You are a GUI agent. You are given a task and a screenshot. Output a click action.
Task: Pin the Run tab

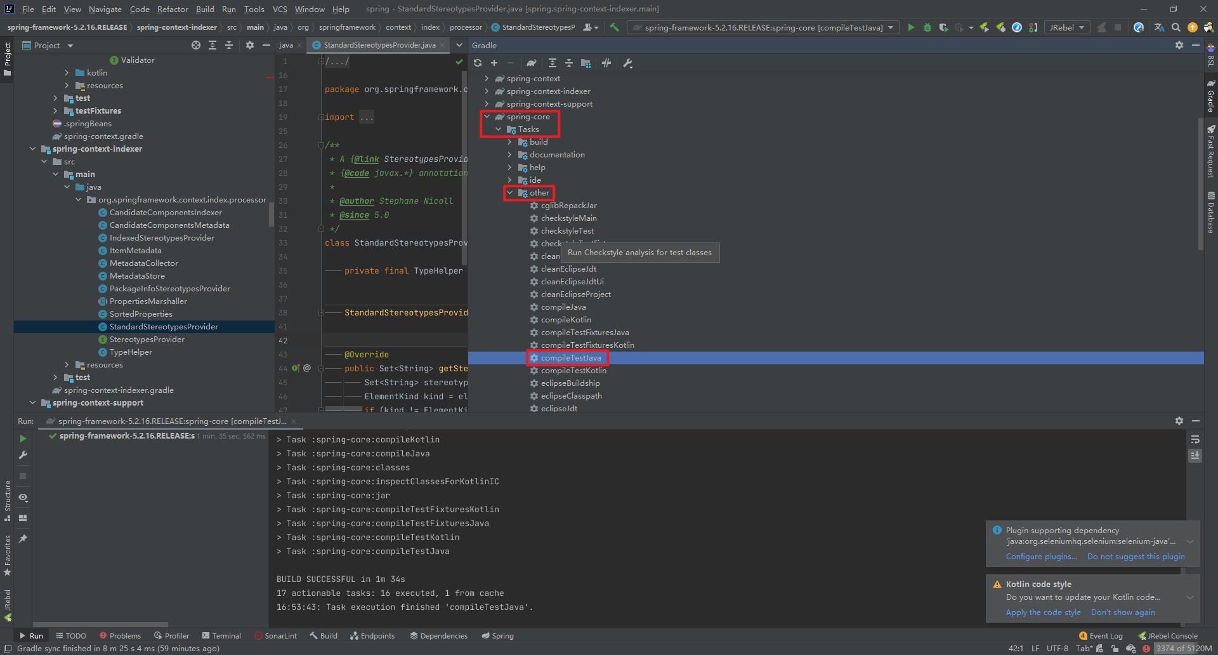click(23, 538)
